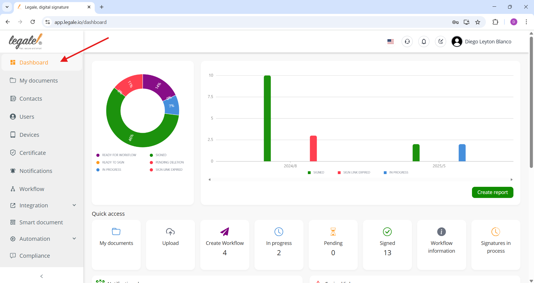534x283 pixels.
Task: Click the support headset icon
Action: click(x=407, y=41)
